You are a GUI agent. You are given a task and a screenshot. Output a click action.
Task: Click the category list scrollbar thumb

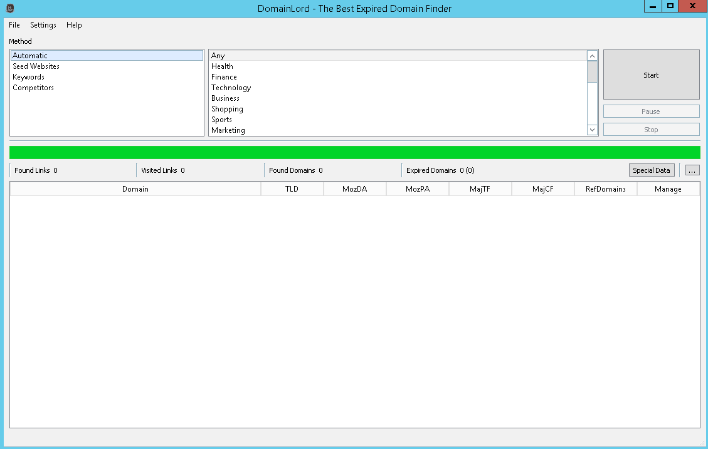coord(593,71)
